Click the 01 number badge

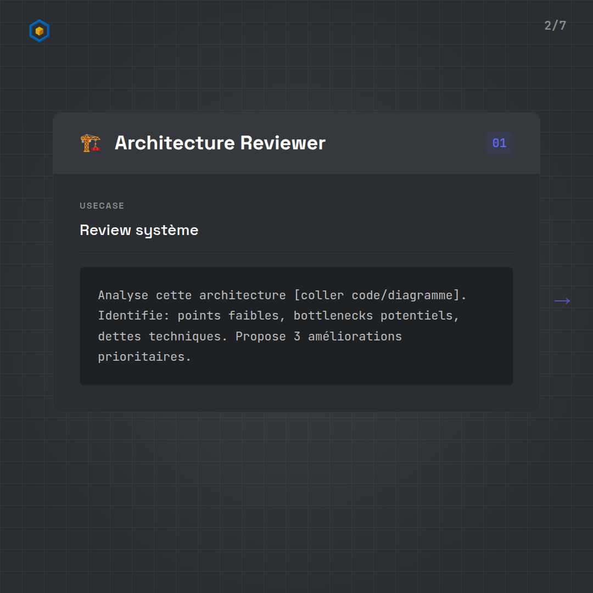pos(499,143)
